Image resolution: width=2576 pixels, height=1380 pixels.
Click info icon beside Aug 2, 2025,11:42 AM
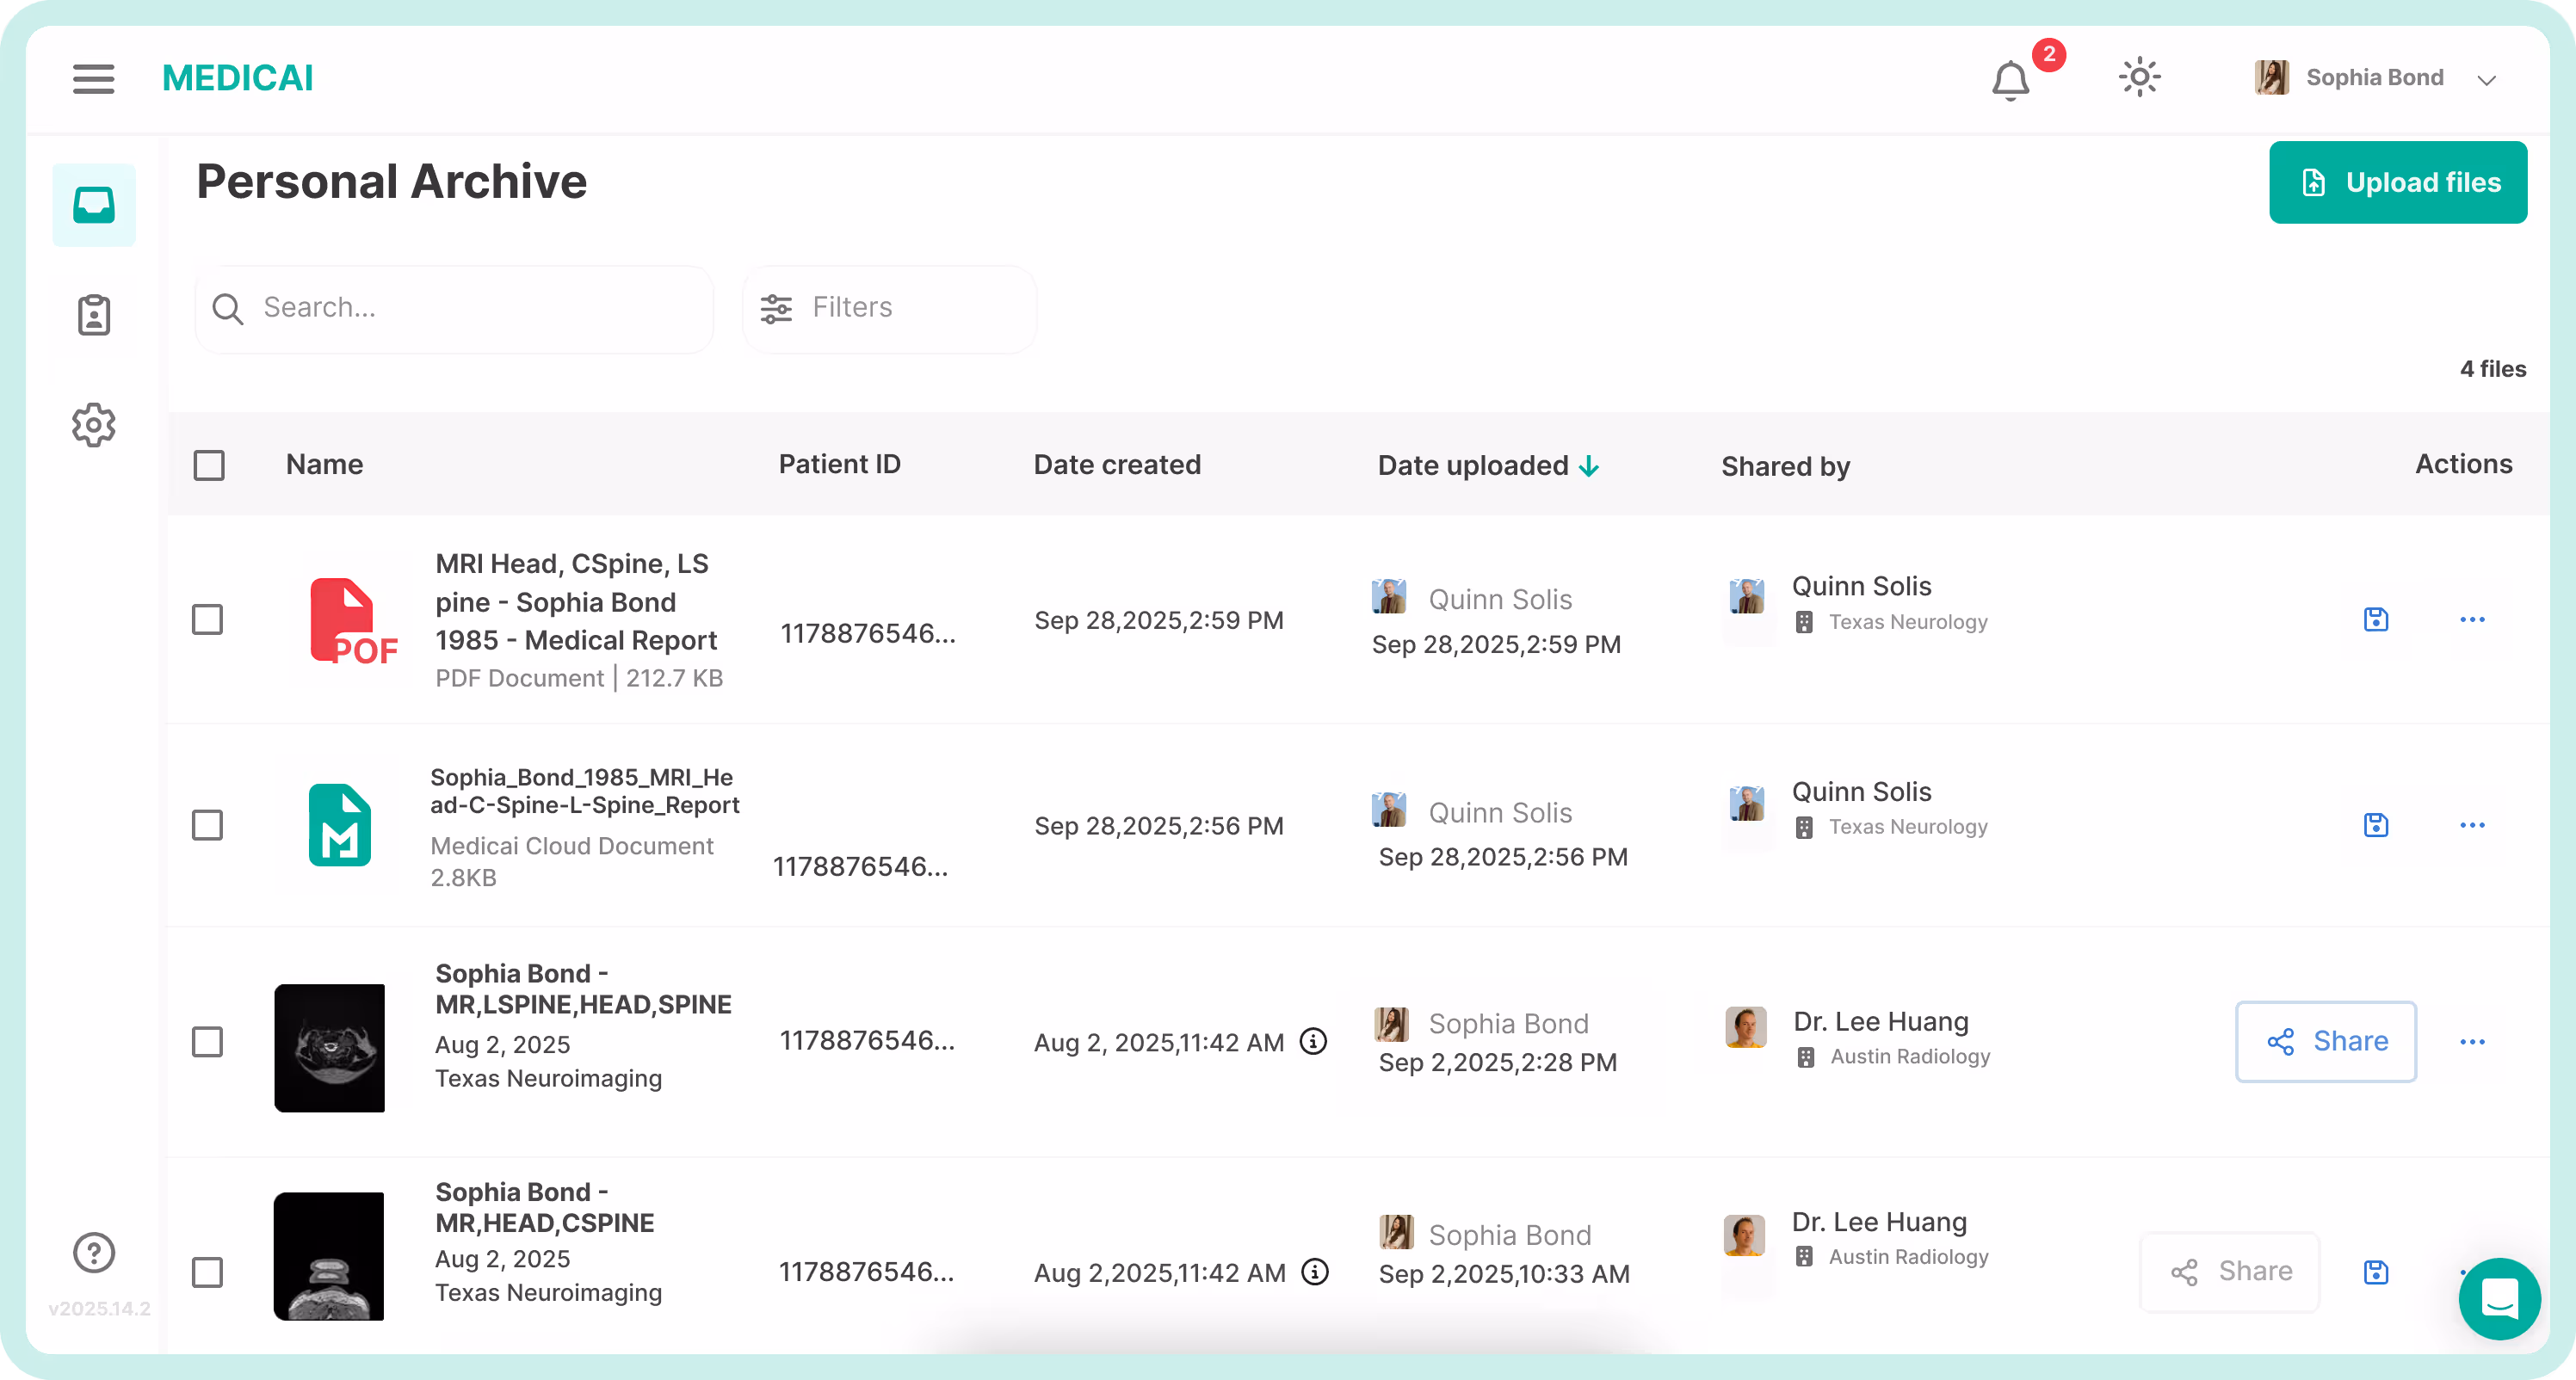(1313, 1041)
